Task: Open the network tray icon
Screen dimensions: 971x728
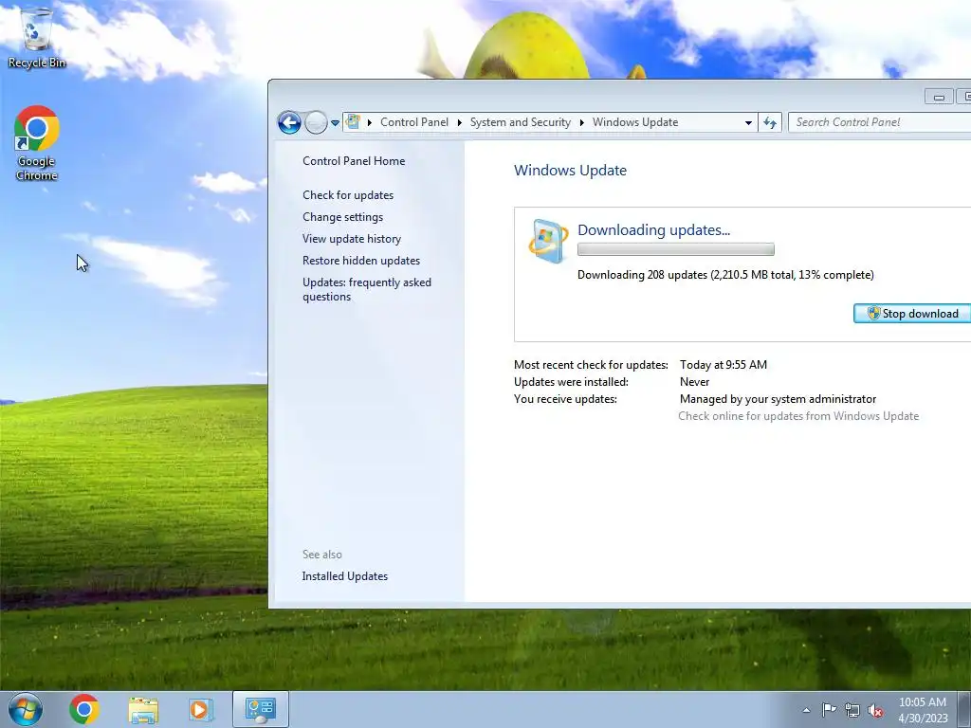Action: coord(852,710)
